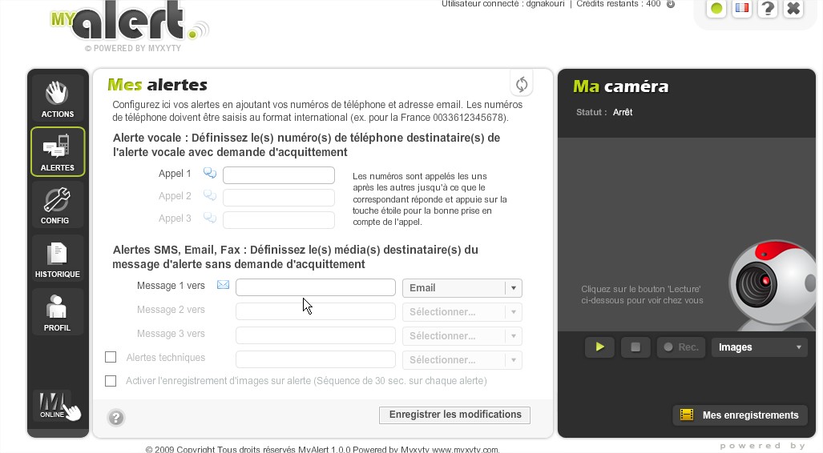Click the refresh icon in Mes alertes
The image size is (823, 453).
tap(522, 84)
